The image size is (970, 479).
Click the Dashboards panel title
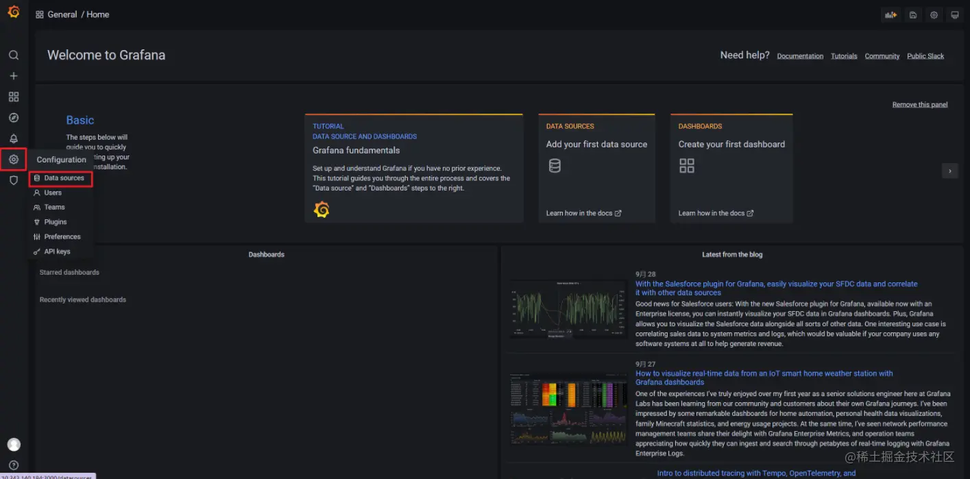pyautogui.click(x=266, y=254)
